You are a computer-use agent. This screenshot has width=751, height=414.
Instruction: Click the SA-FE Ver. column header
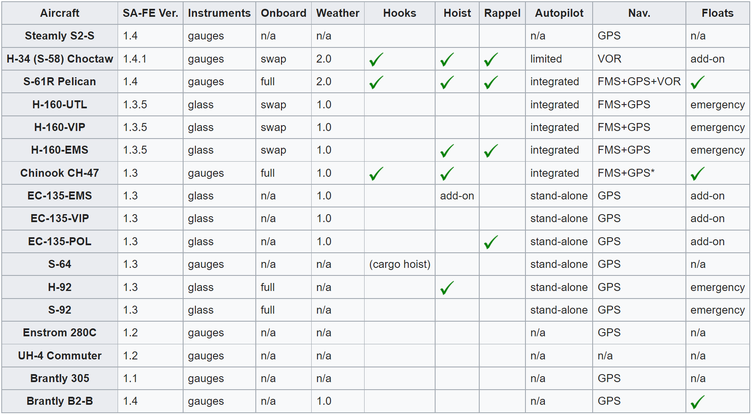tap(150, 13)
